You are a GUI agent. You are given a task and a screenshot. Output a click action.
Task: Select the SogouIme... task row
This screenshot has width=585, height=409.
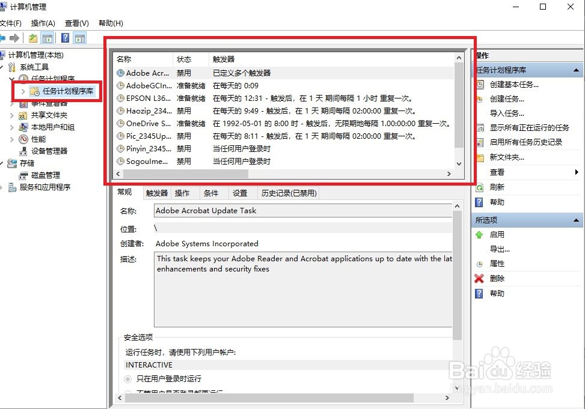pyautogui.click(x=284, y=162)
